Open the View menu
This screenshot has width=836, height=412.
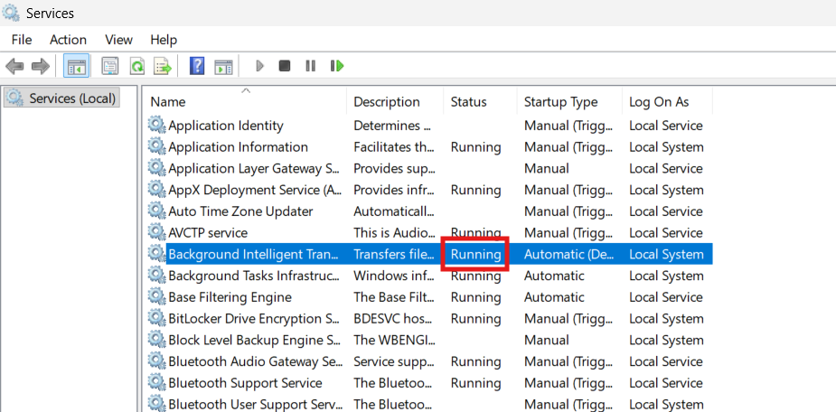click(119, 40)
